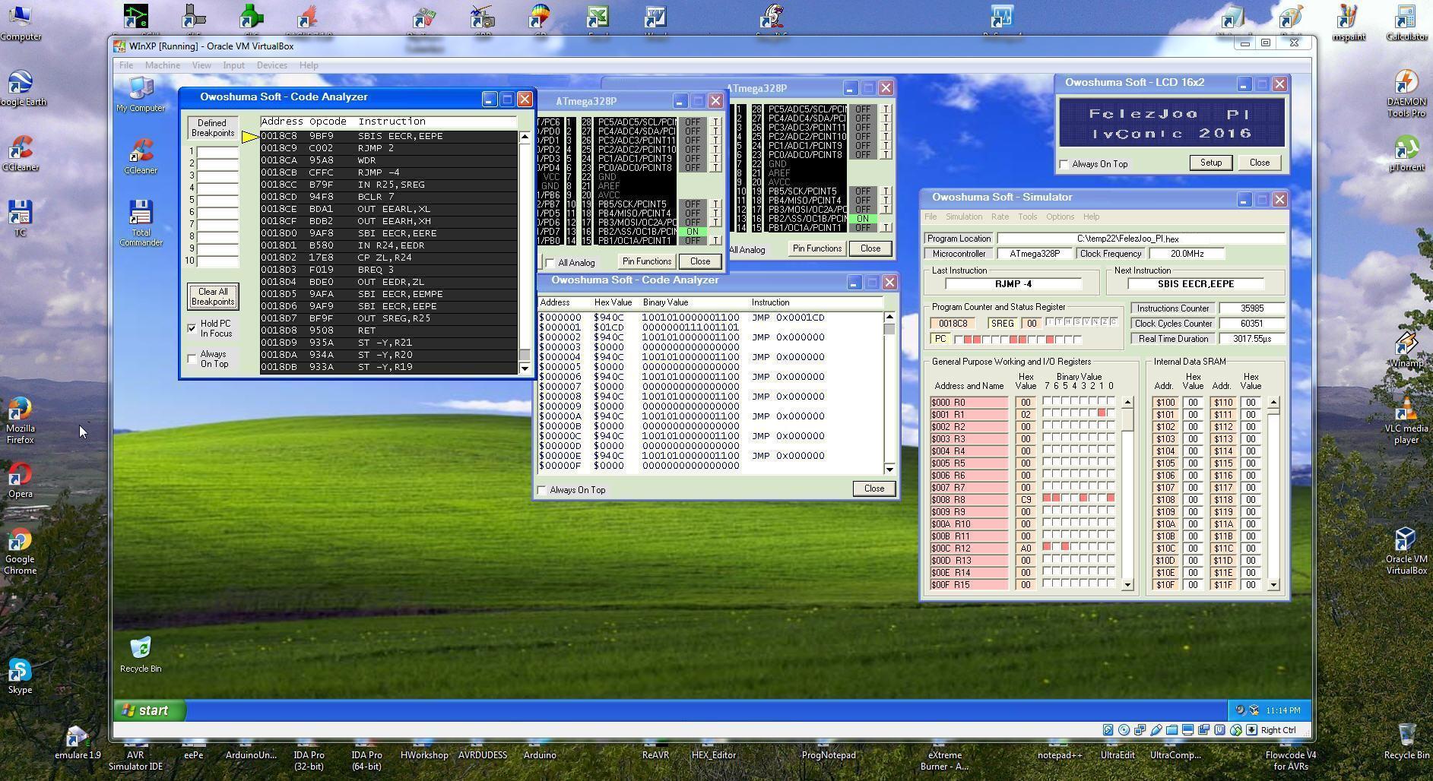Viewport: 1433px width, 781px height.
Task: Open the Simulation menu in Simulator window
Action: pyautogui.click(x=963, y=217)
